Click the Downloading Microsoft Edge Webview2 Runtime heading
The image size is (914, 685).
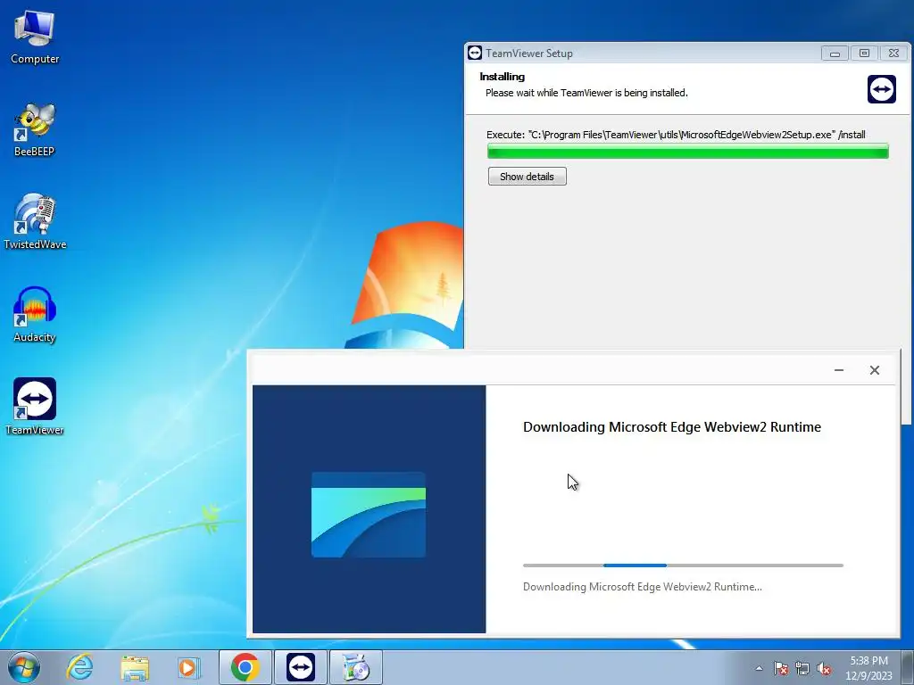[672, 427]
